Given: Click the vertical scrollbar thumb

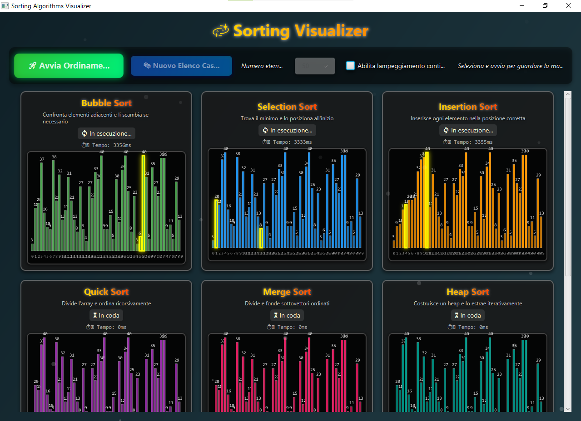Looking at the screenshot, I should (x=567, y=186).
